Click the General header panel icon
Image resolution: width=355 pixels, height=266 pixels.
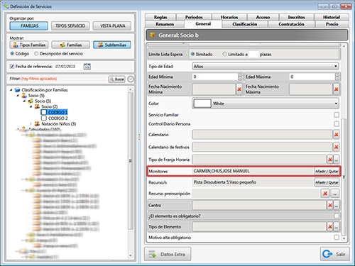pos(153,35)
